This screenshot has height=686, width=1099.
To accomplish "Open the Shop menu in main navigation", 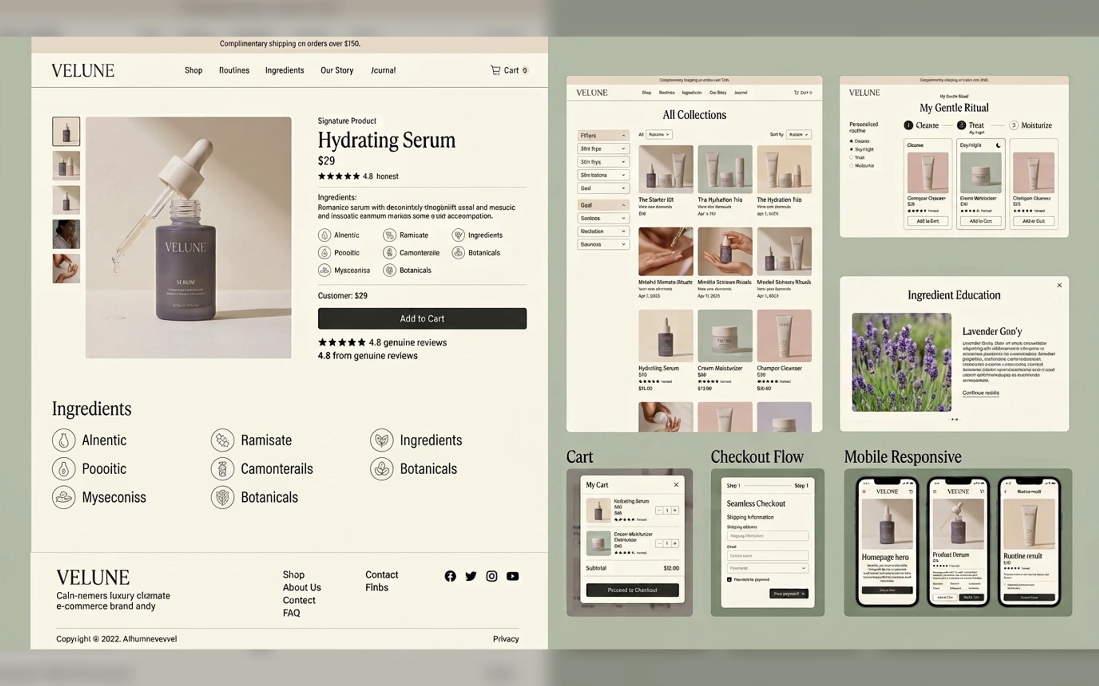I will [193, 70].
